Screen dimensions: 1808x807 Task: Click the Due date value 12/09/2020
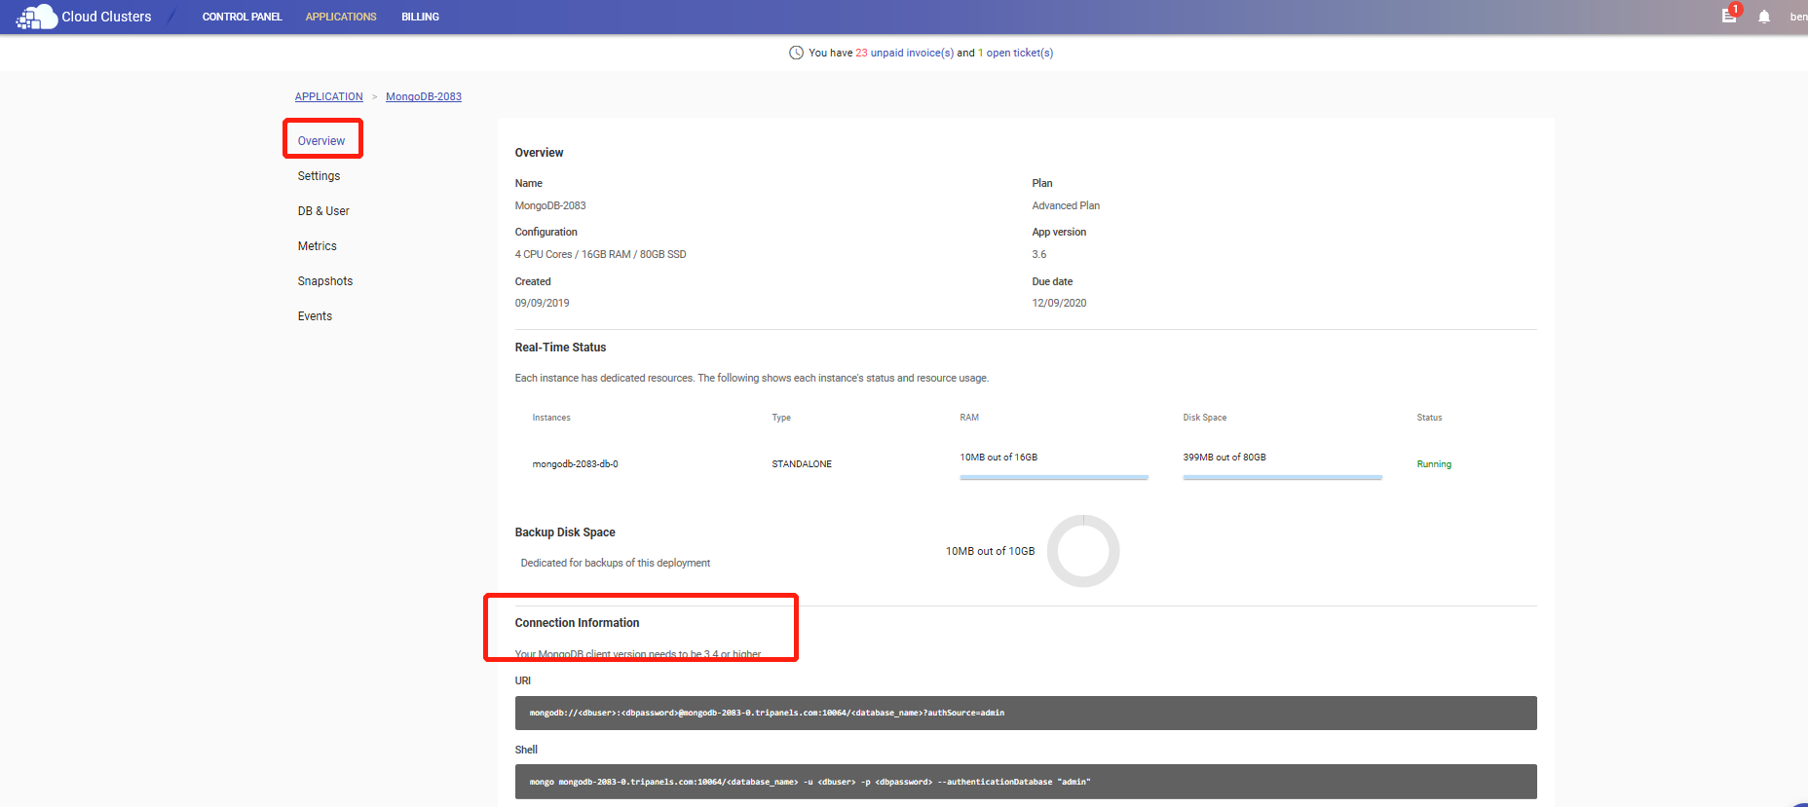1059,303
